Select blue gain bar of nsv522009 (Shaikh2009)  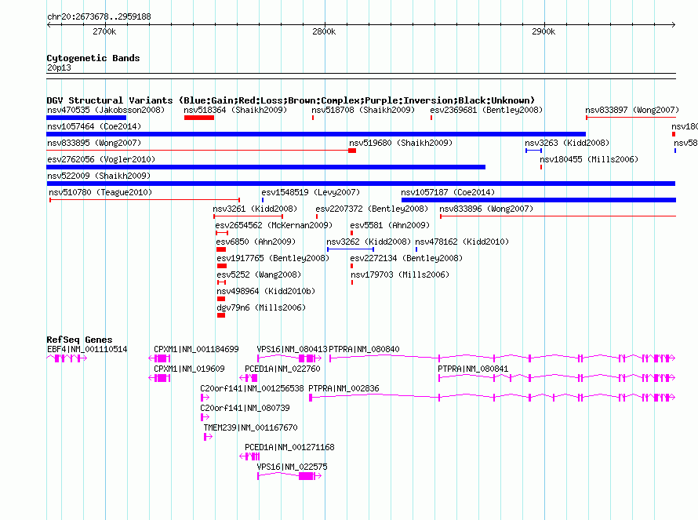tap(361, 184)
